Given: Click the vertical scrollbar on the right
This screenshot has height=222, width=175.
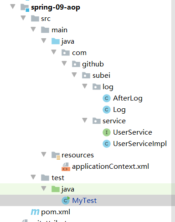Looking at the screenshot, I should (x=173, y=111).
